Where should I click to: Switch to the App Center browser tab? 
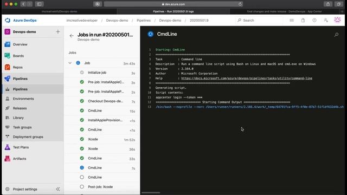(284, 11)
